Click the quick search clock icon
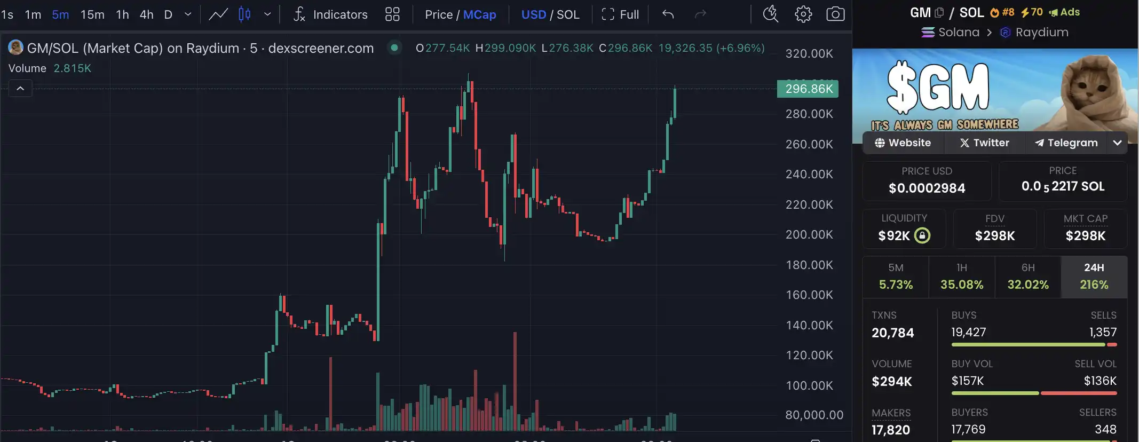 click(770, 14)
